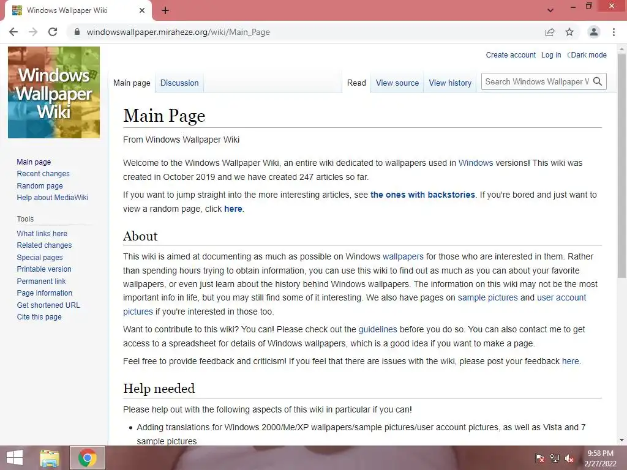Open File Explorer from the taskbar
The width and height of the screenshot is (627, 470).
click(50, 458)
